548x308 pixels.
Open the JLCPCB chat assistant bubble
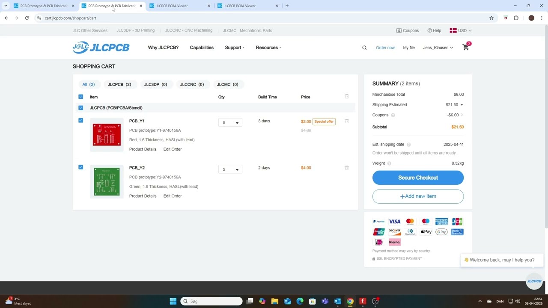click(534, 281)
